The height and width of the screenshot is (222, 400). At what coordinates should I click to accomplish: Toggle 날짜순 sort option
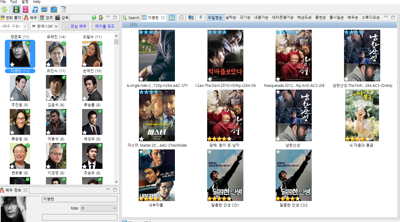[x=231, y=18]
